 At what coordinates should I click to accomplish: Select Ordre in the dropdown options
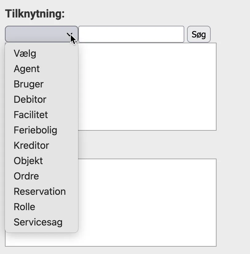(26, 176)
